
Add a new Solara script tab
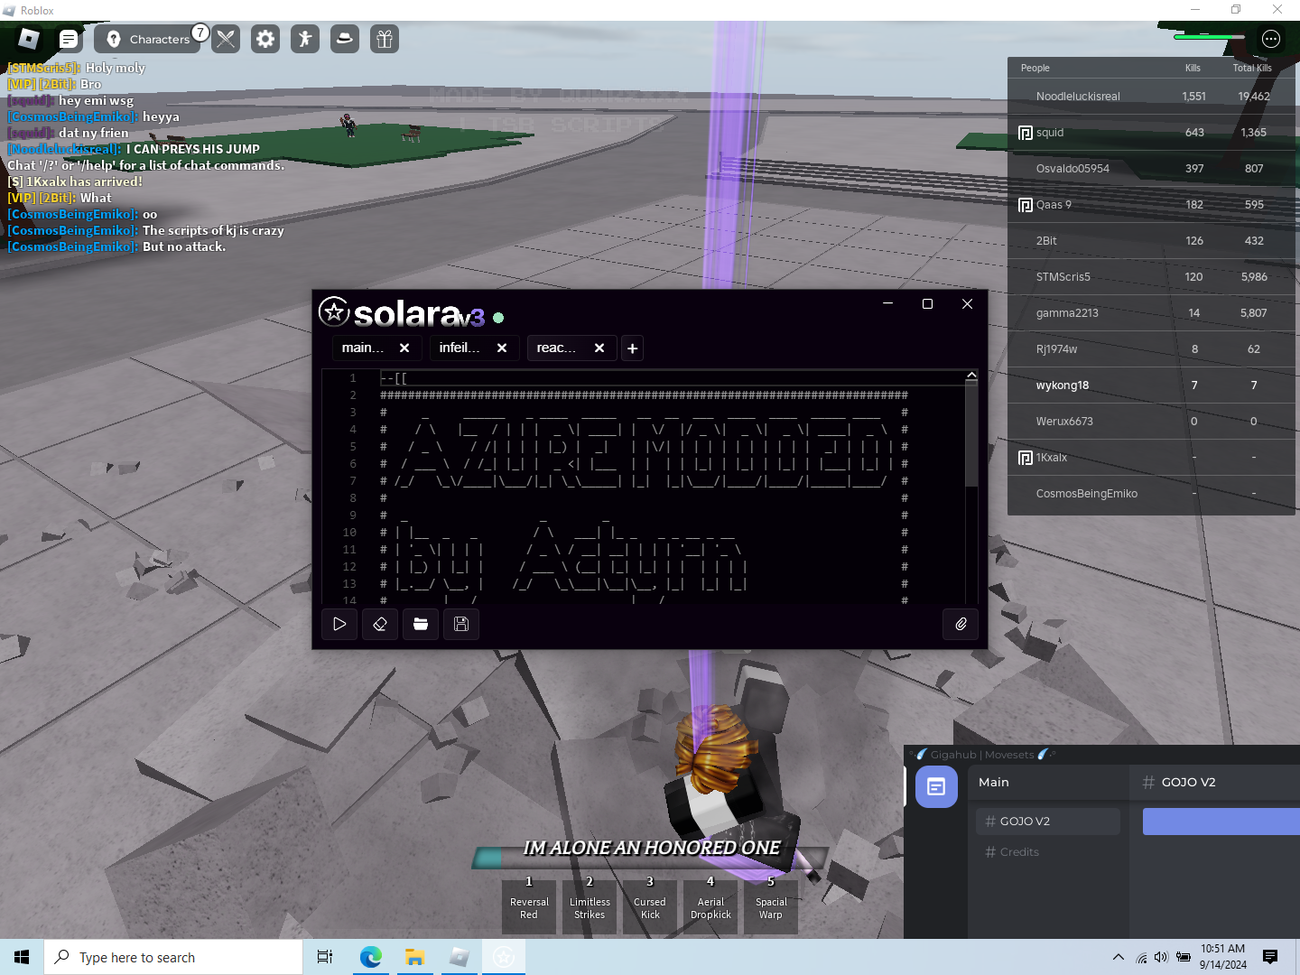pyautogui.click(x=633, y=348)
